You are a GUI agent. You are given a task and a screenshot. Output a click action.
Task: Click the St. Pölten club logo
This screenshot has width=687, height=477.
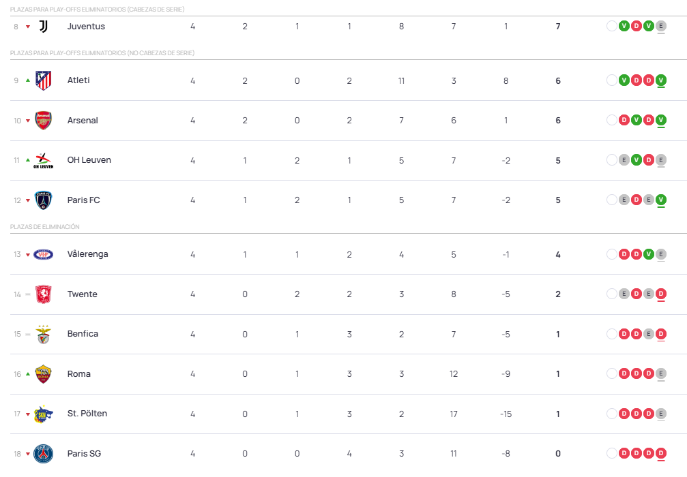(x=44, y=414)
